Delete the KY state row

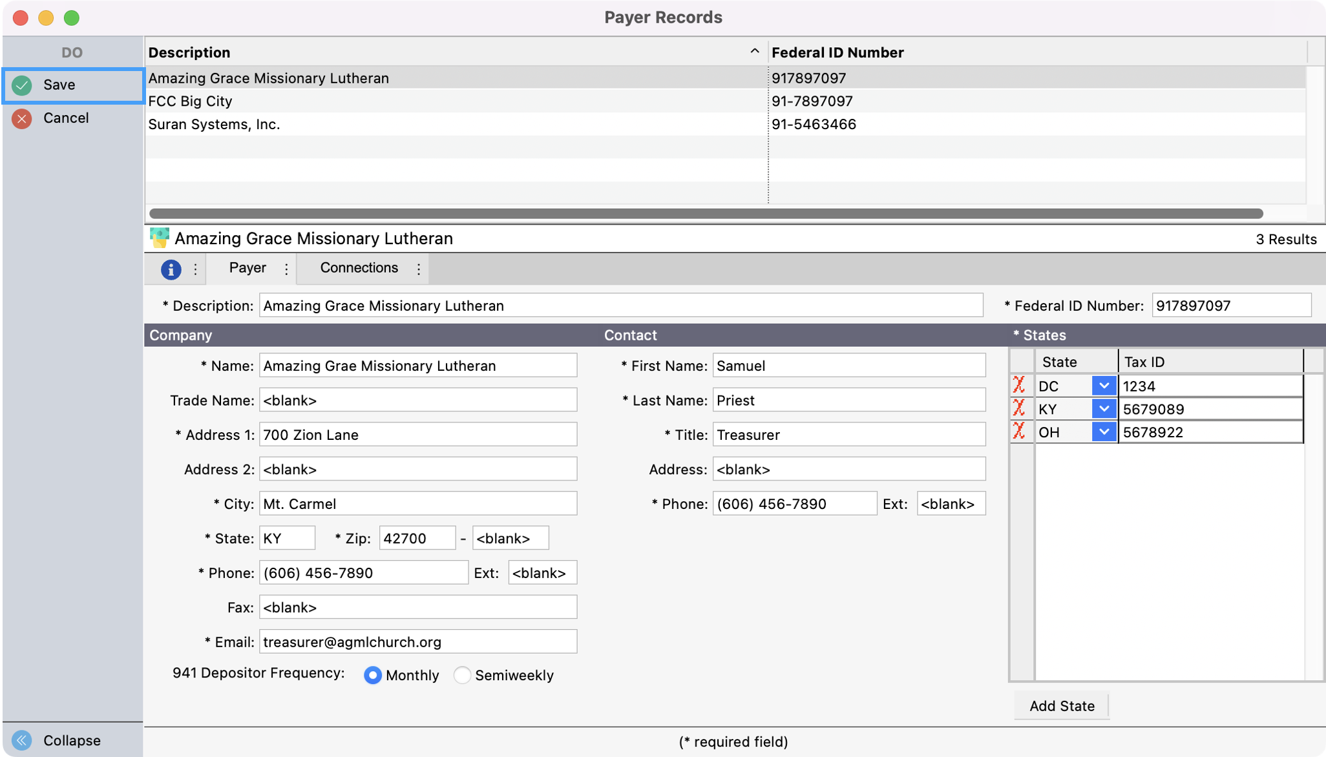pos(1019,408)
